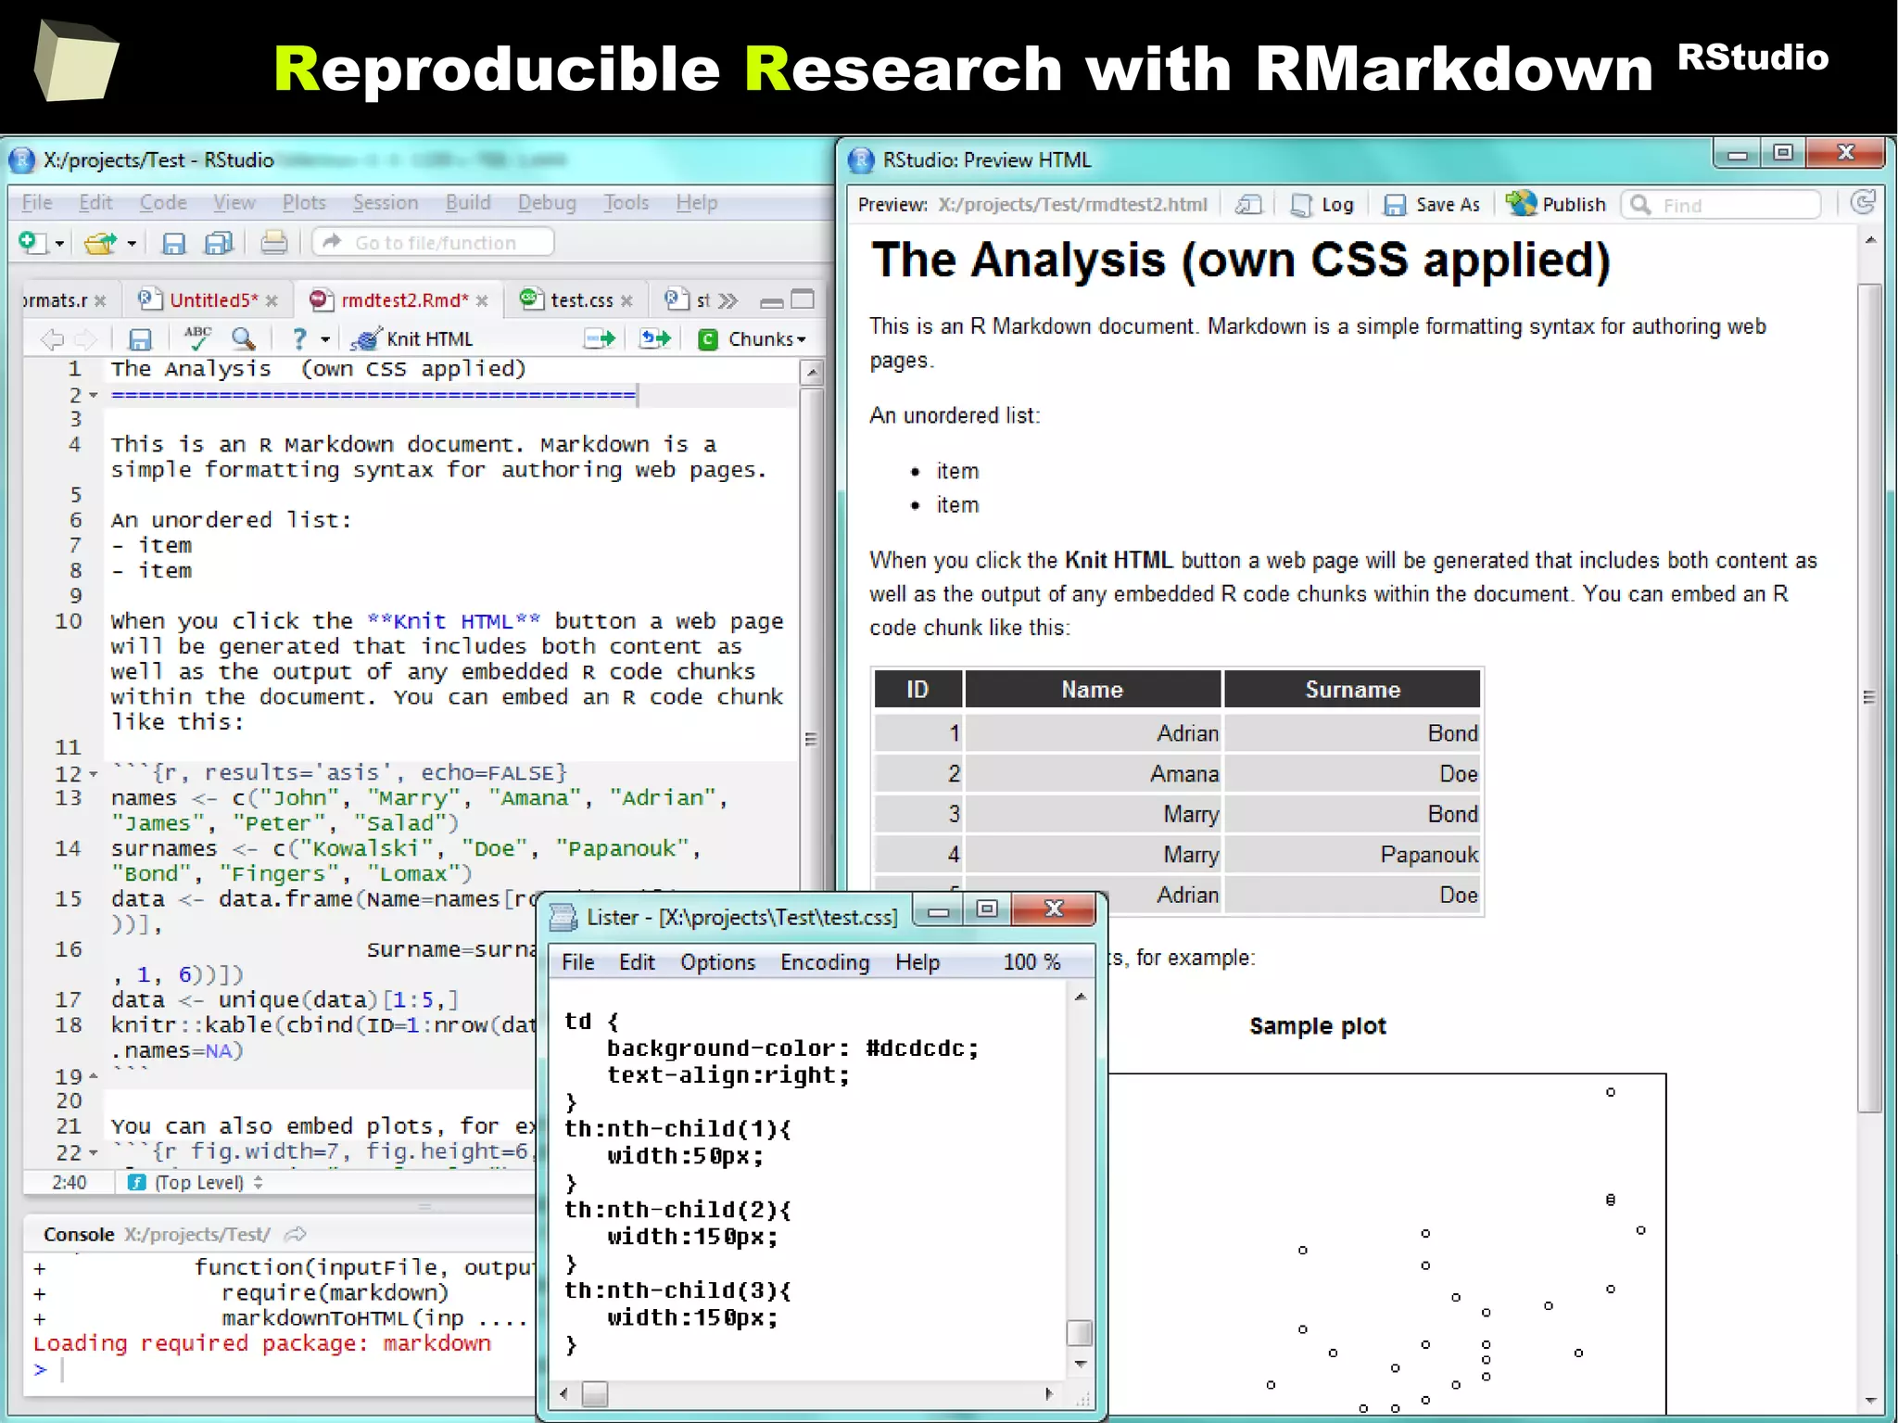Collapse the code chunk fold at line 22

coord(93,1152)
